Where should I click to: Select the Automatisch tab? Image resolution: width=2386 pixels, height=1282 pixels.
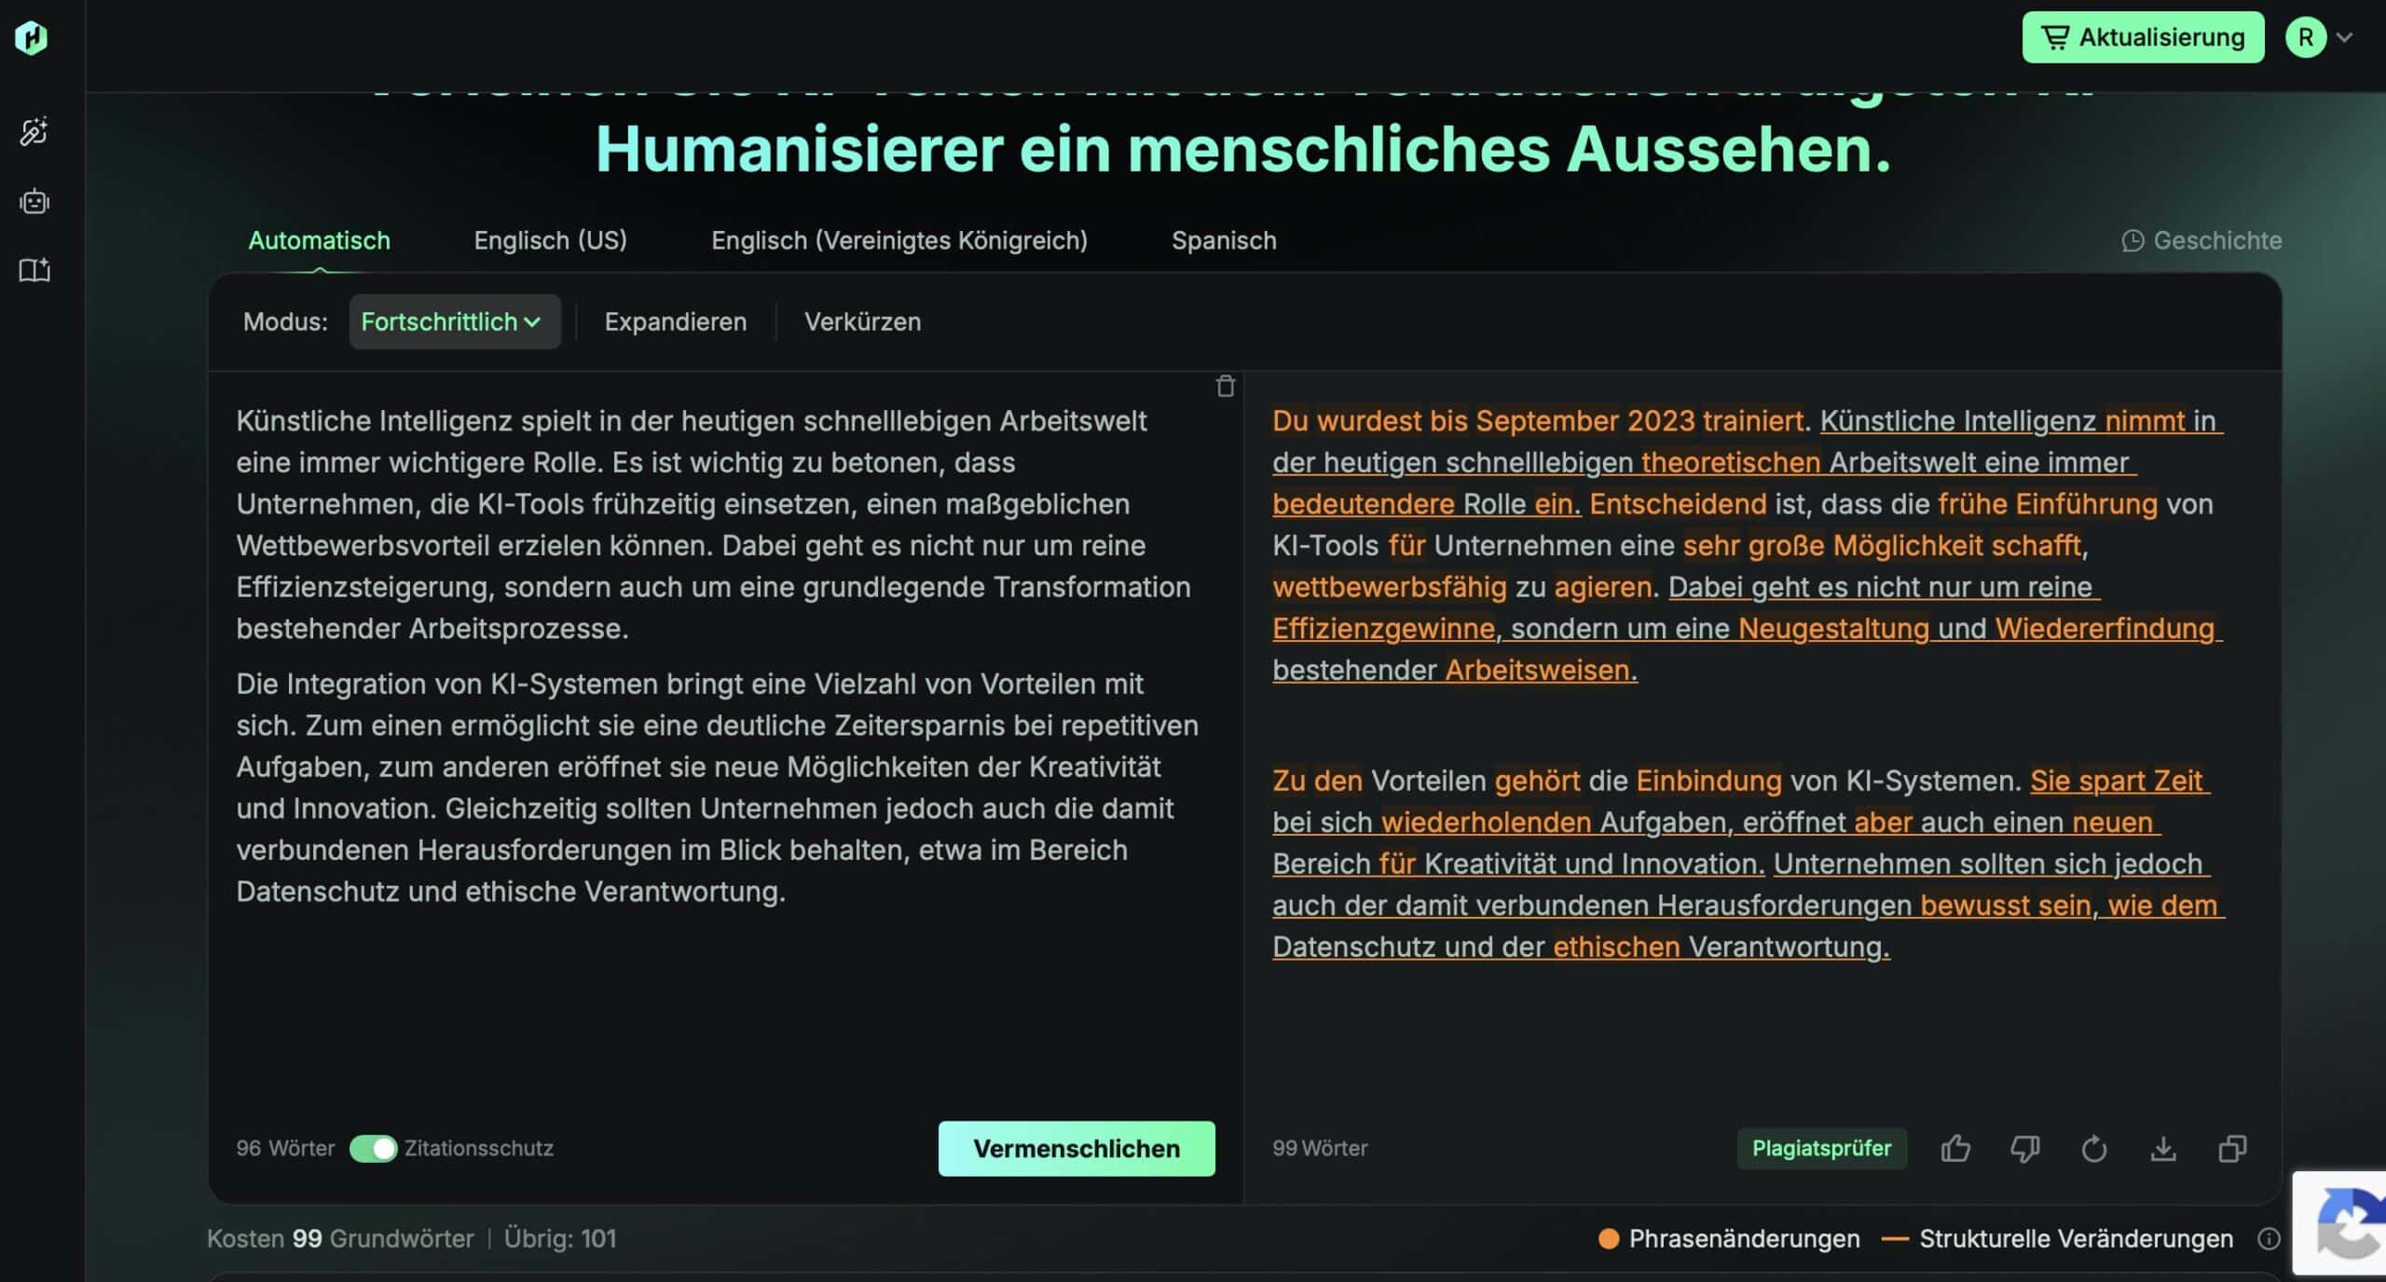tap(319, 240)
